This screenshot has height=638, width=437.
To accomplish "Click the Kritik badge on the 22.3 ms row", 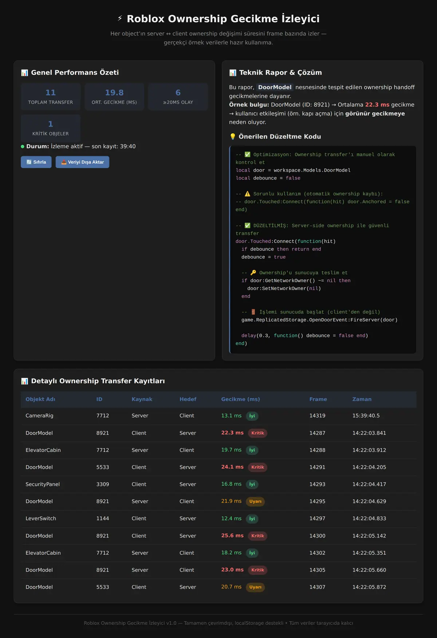I will coord(257,433).
